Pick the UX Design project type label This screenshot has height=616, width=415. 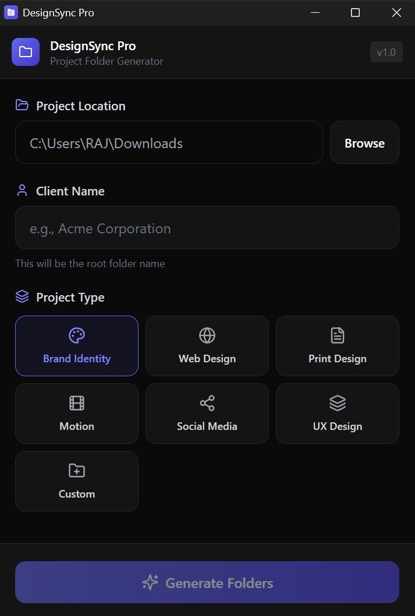tap(338, 426)
